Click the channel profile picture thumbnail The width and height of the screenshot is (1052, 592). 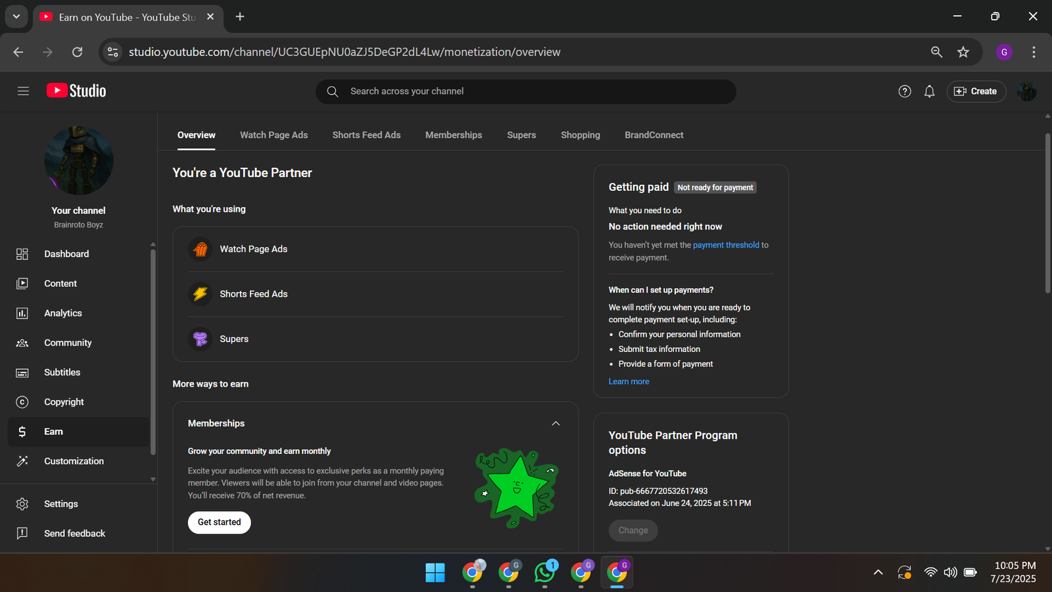pos(79,160)
